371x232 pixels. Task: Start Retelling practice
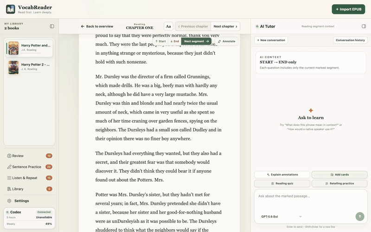click(339, 183)
